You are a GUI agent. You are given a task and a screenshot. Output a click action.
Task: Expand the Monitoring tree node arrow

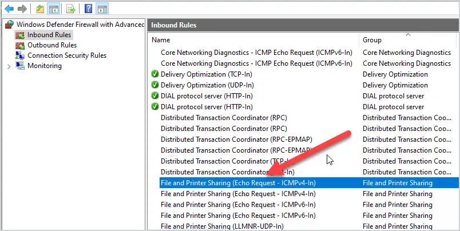pyautogui.click(x=9, y=66)
